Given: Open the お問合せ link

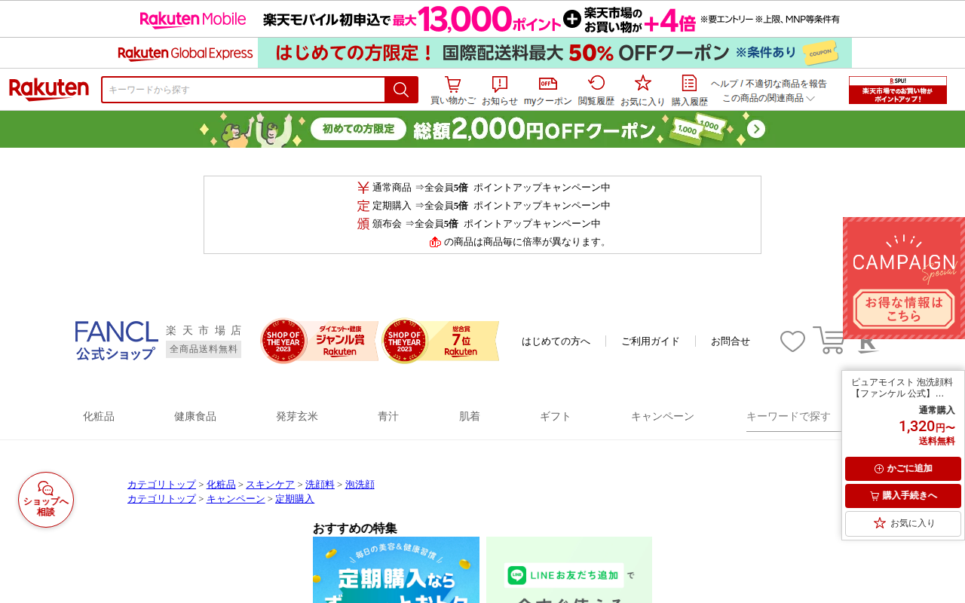Looking at the screenshot, I should (731, 341).
